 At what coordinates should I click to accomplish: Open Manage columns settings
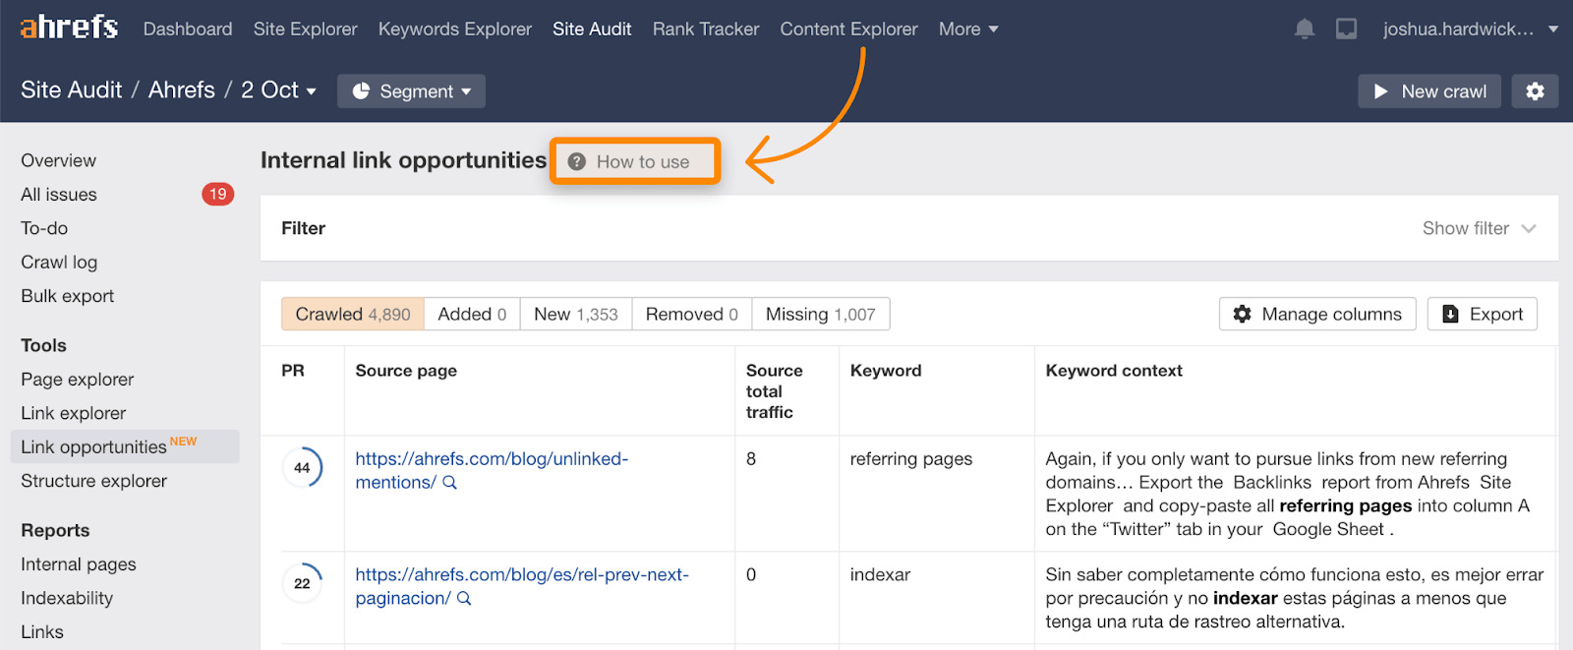click(x=1317, y=315)
